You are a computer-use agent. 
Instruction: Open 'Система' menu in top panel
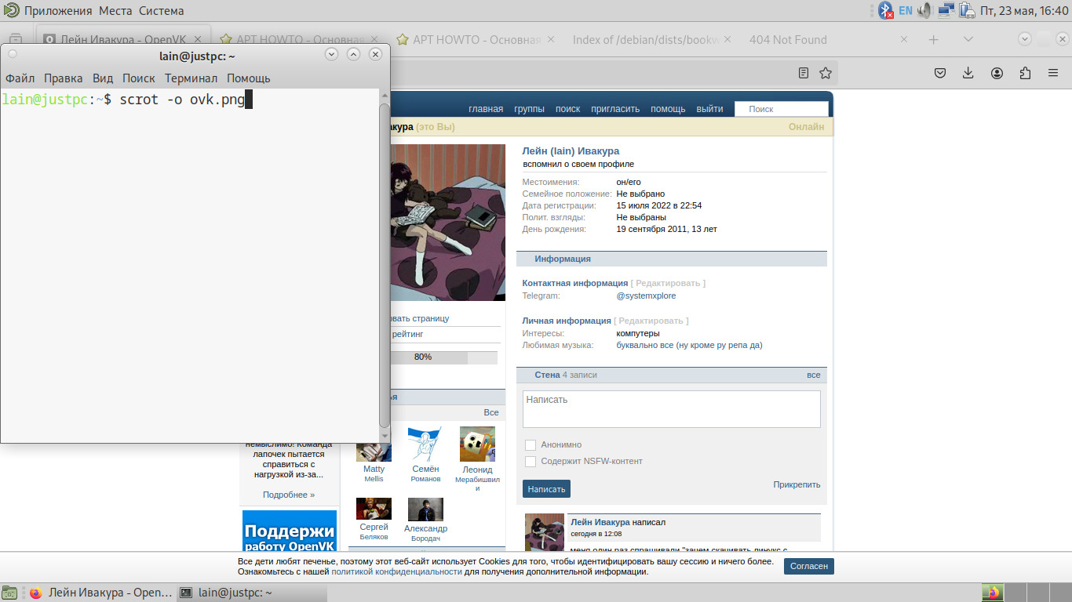point(162,11)
